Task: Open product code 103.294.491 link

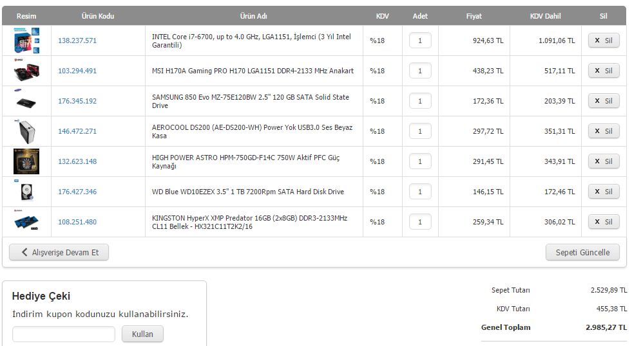Action: [77, 71]
